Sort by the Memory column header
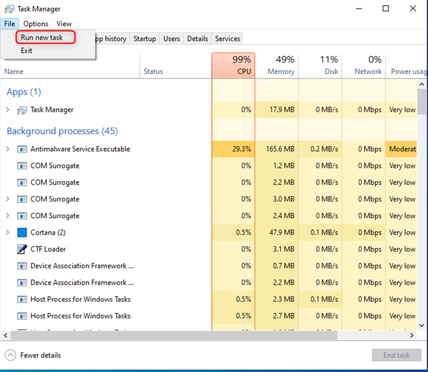Viewport: 428px width, 372px height. click(x=277, y=65)
